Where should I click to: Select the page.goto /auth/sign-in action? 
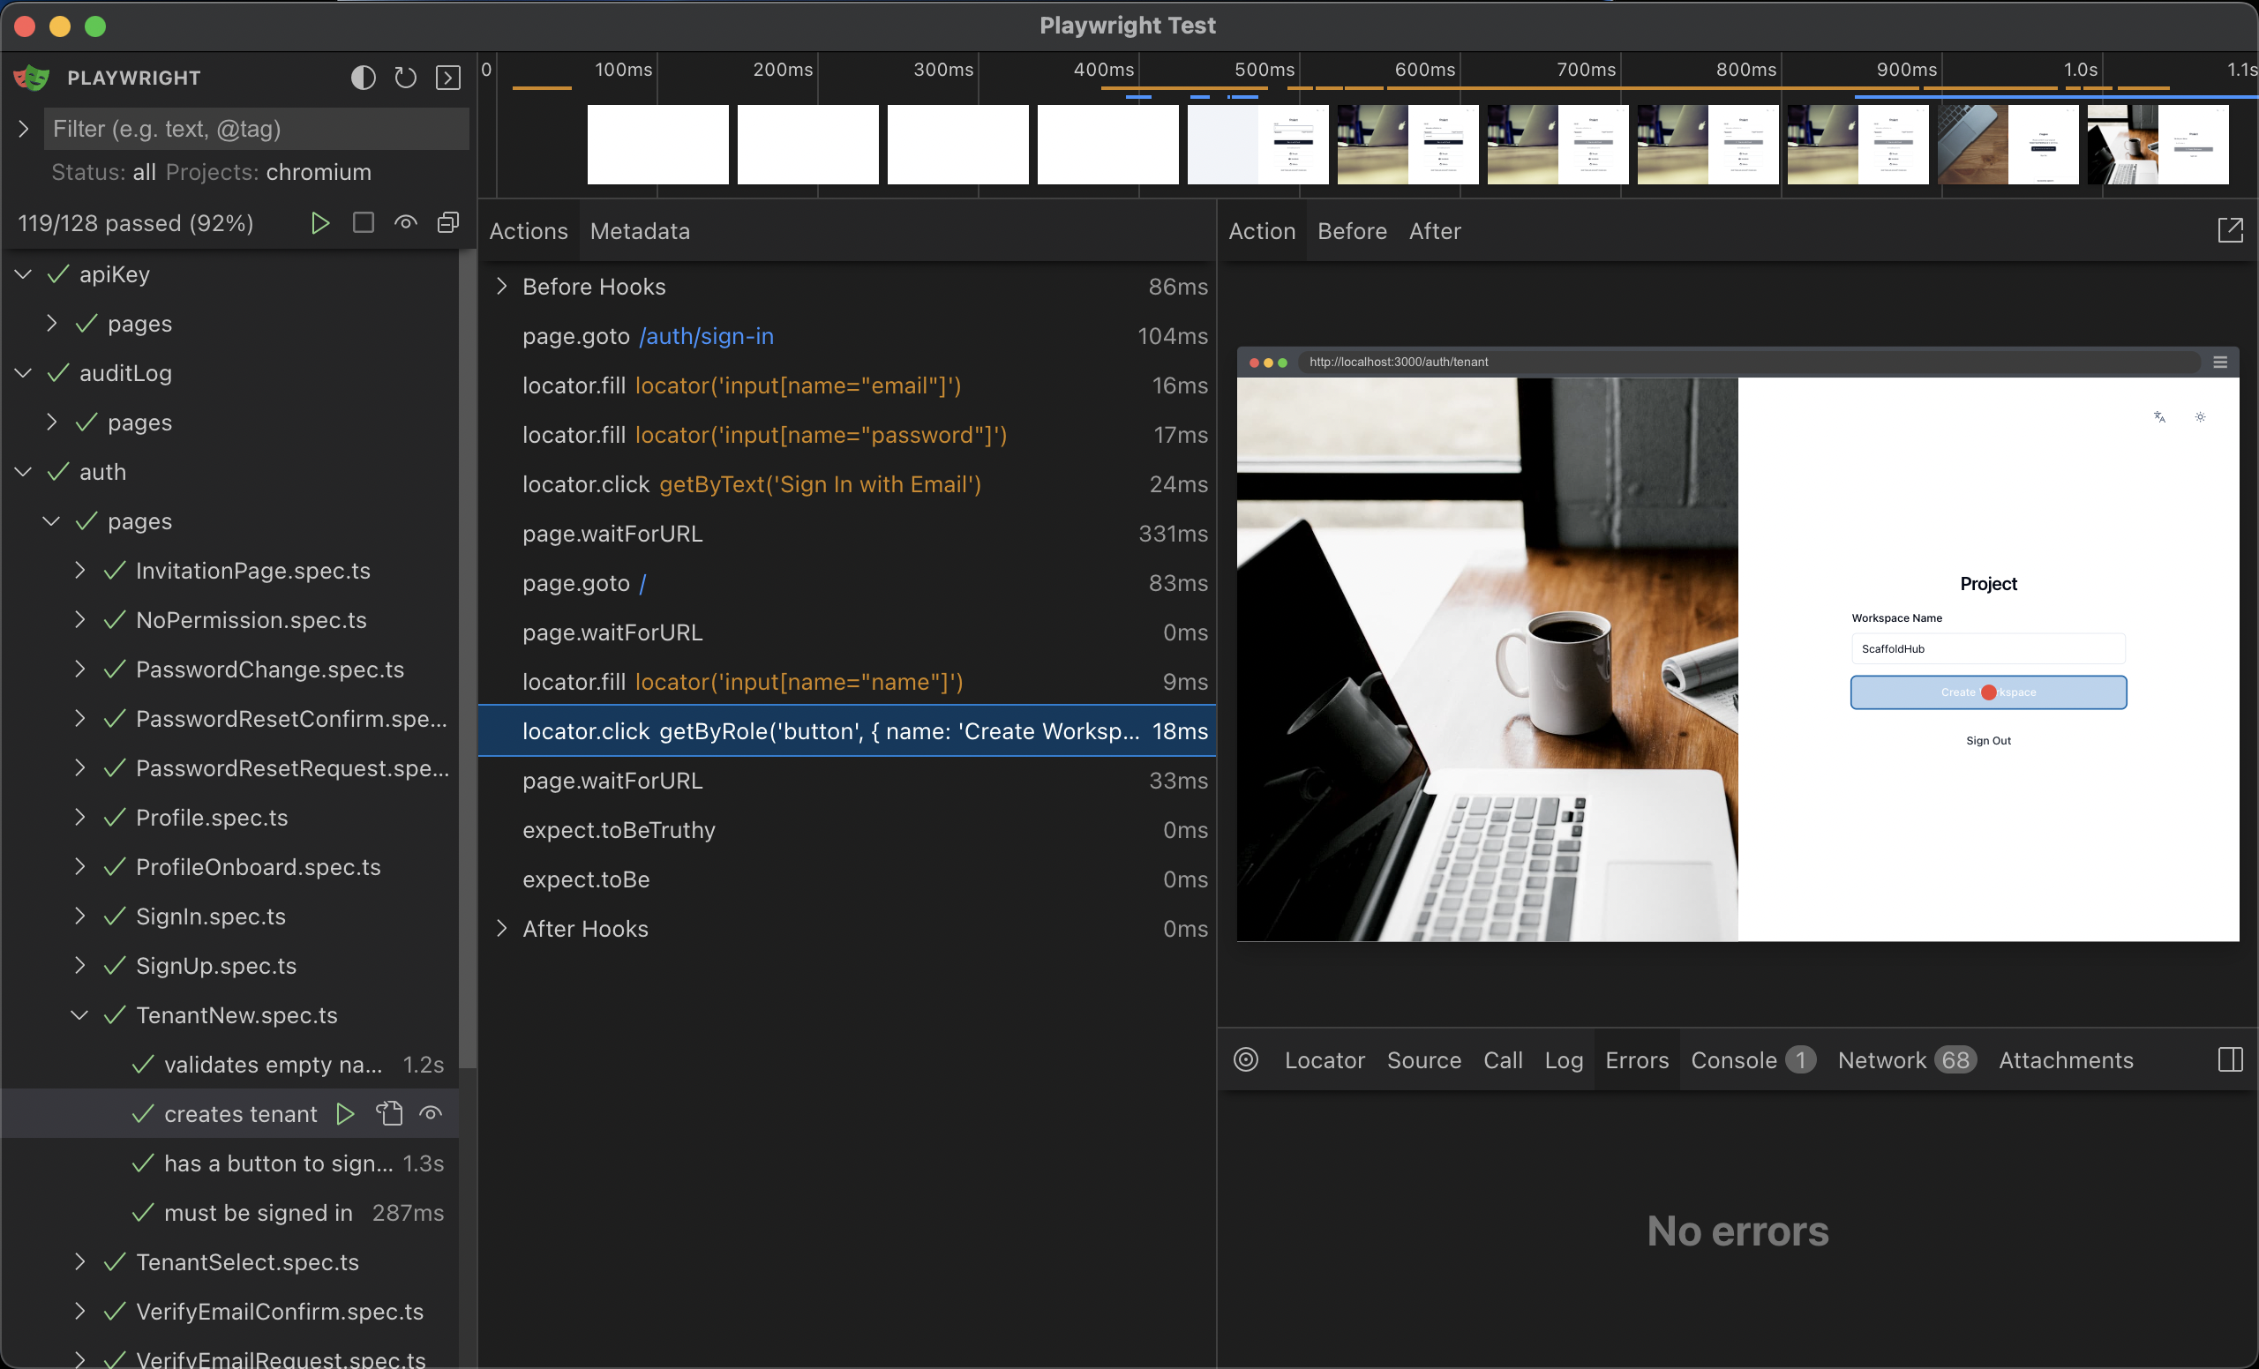pos(648,336)
